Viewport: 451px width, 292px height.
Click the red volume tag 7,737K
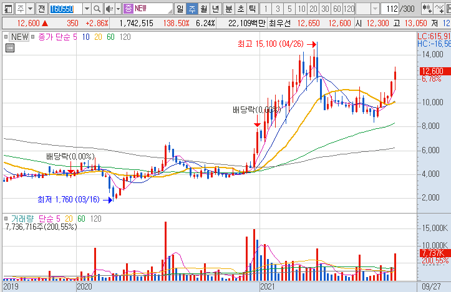(434, 253)
